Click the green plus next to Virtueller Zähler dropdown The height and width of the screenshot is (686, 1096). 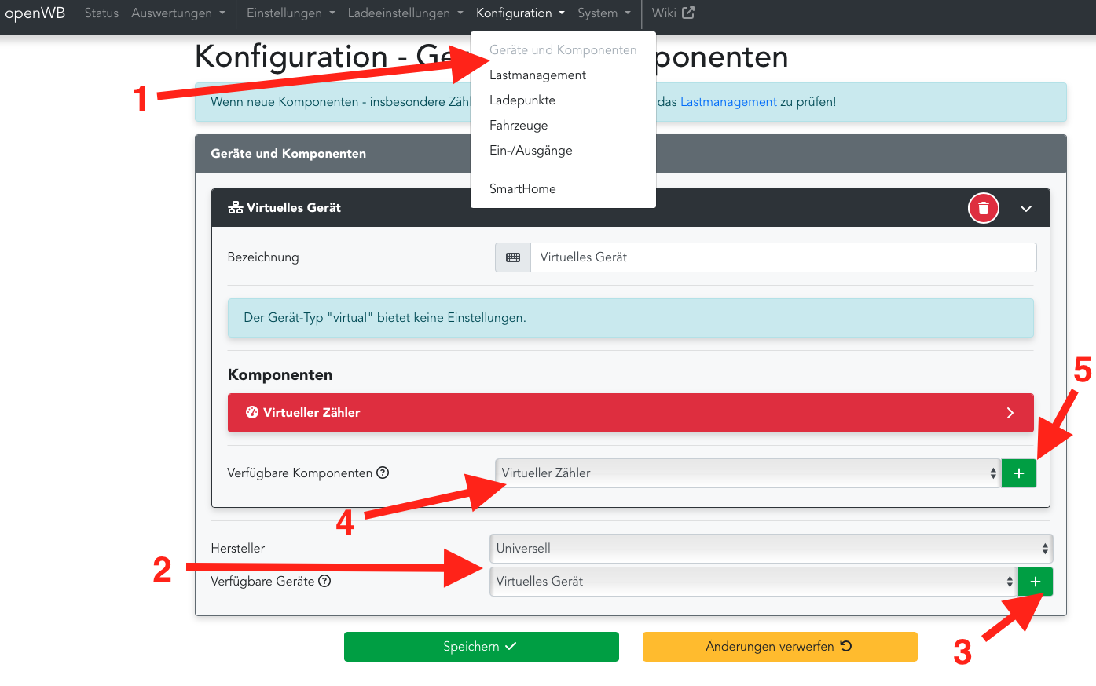click(x=1018, y=473)
